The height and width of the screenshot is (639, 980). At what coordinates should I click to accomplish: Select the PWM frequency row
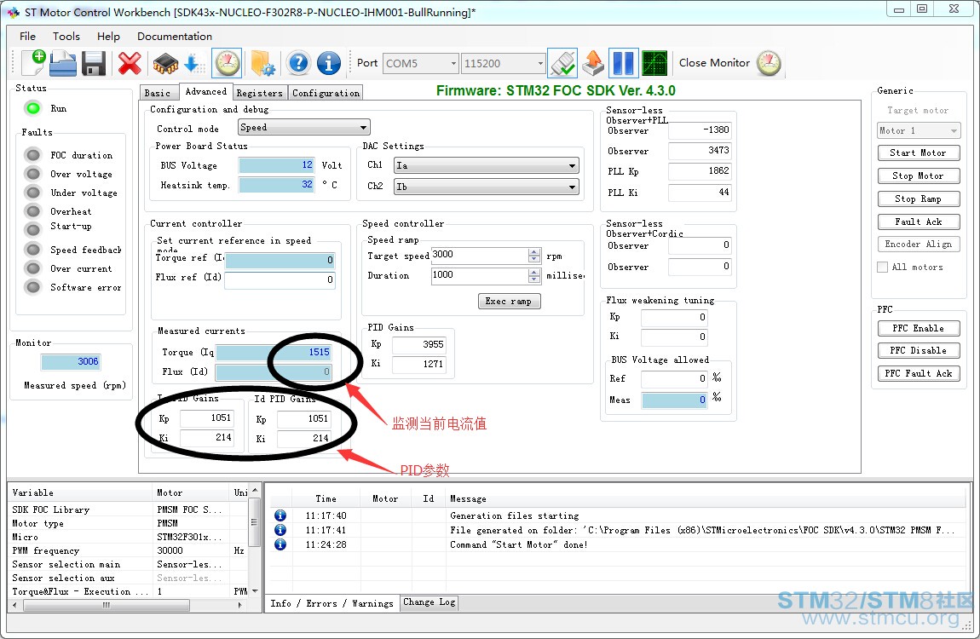128,550
